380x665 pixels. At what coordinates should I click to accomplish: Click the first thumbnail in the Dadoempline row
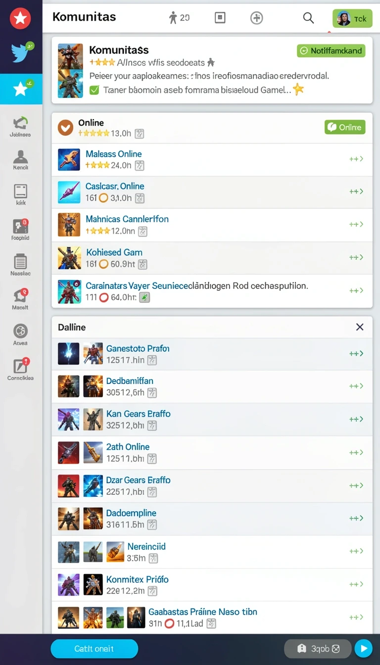69,519
